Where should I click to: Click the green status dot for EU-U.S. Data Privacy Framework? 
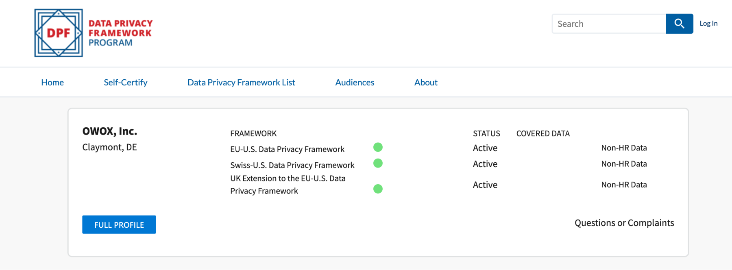pos(378,147)
